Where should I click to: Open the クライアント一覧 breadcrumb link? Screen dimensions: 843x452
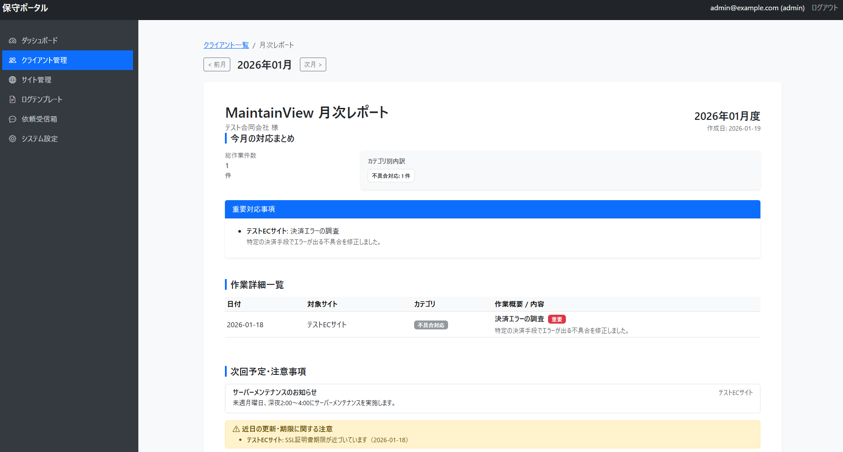(x=226, y=45)
